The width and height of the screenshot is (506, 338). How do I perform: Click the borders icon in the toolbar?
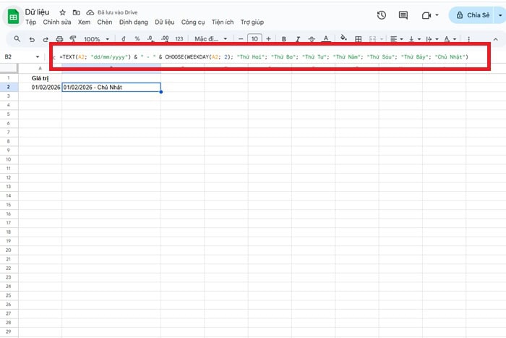(x=358, y=39)
